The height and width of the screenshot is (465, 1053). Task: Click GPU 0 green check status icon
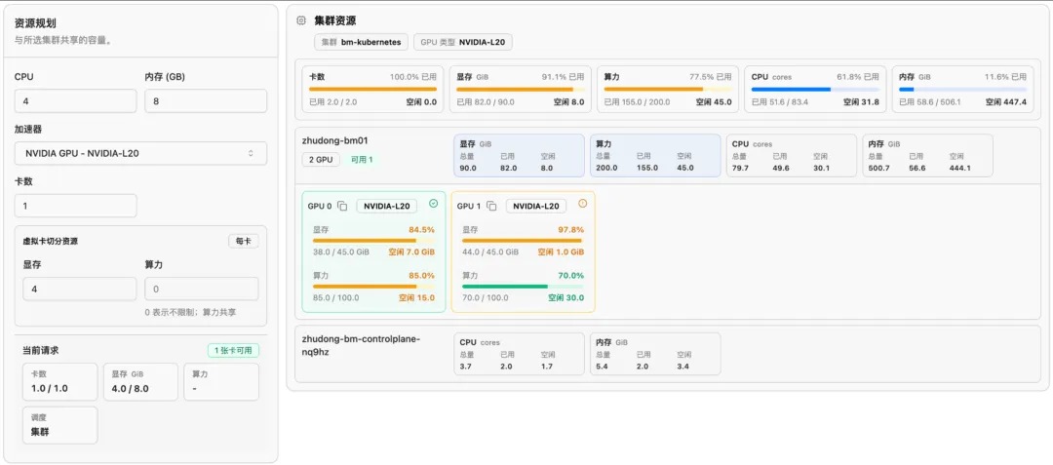[x=433, y=204]
